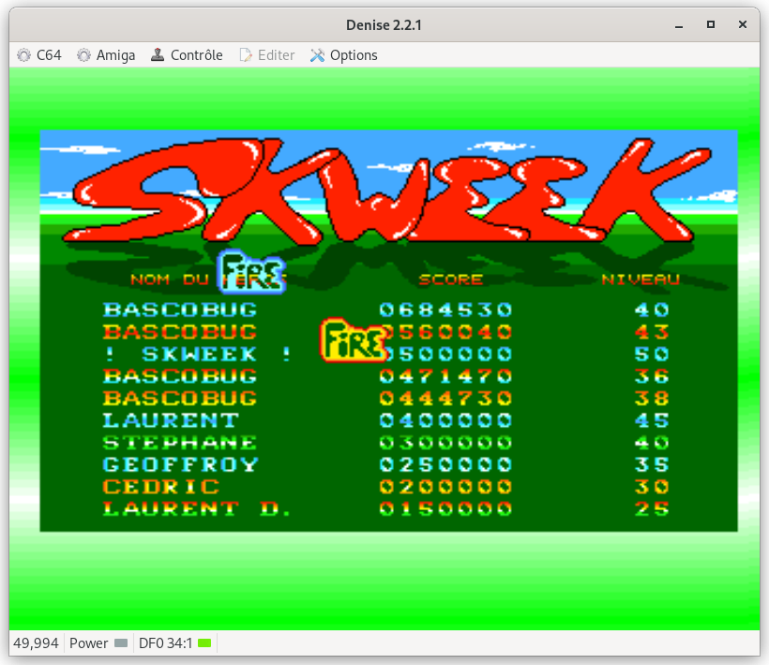Click the BASCOBUG name on the level 43 row
This screenshot has height=665, width=769.
180,332
